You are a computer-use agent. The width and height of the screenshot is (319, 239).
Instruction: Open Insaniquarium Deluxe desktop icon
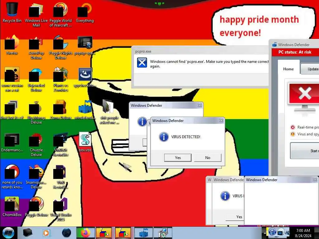[x=36, y=176]
